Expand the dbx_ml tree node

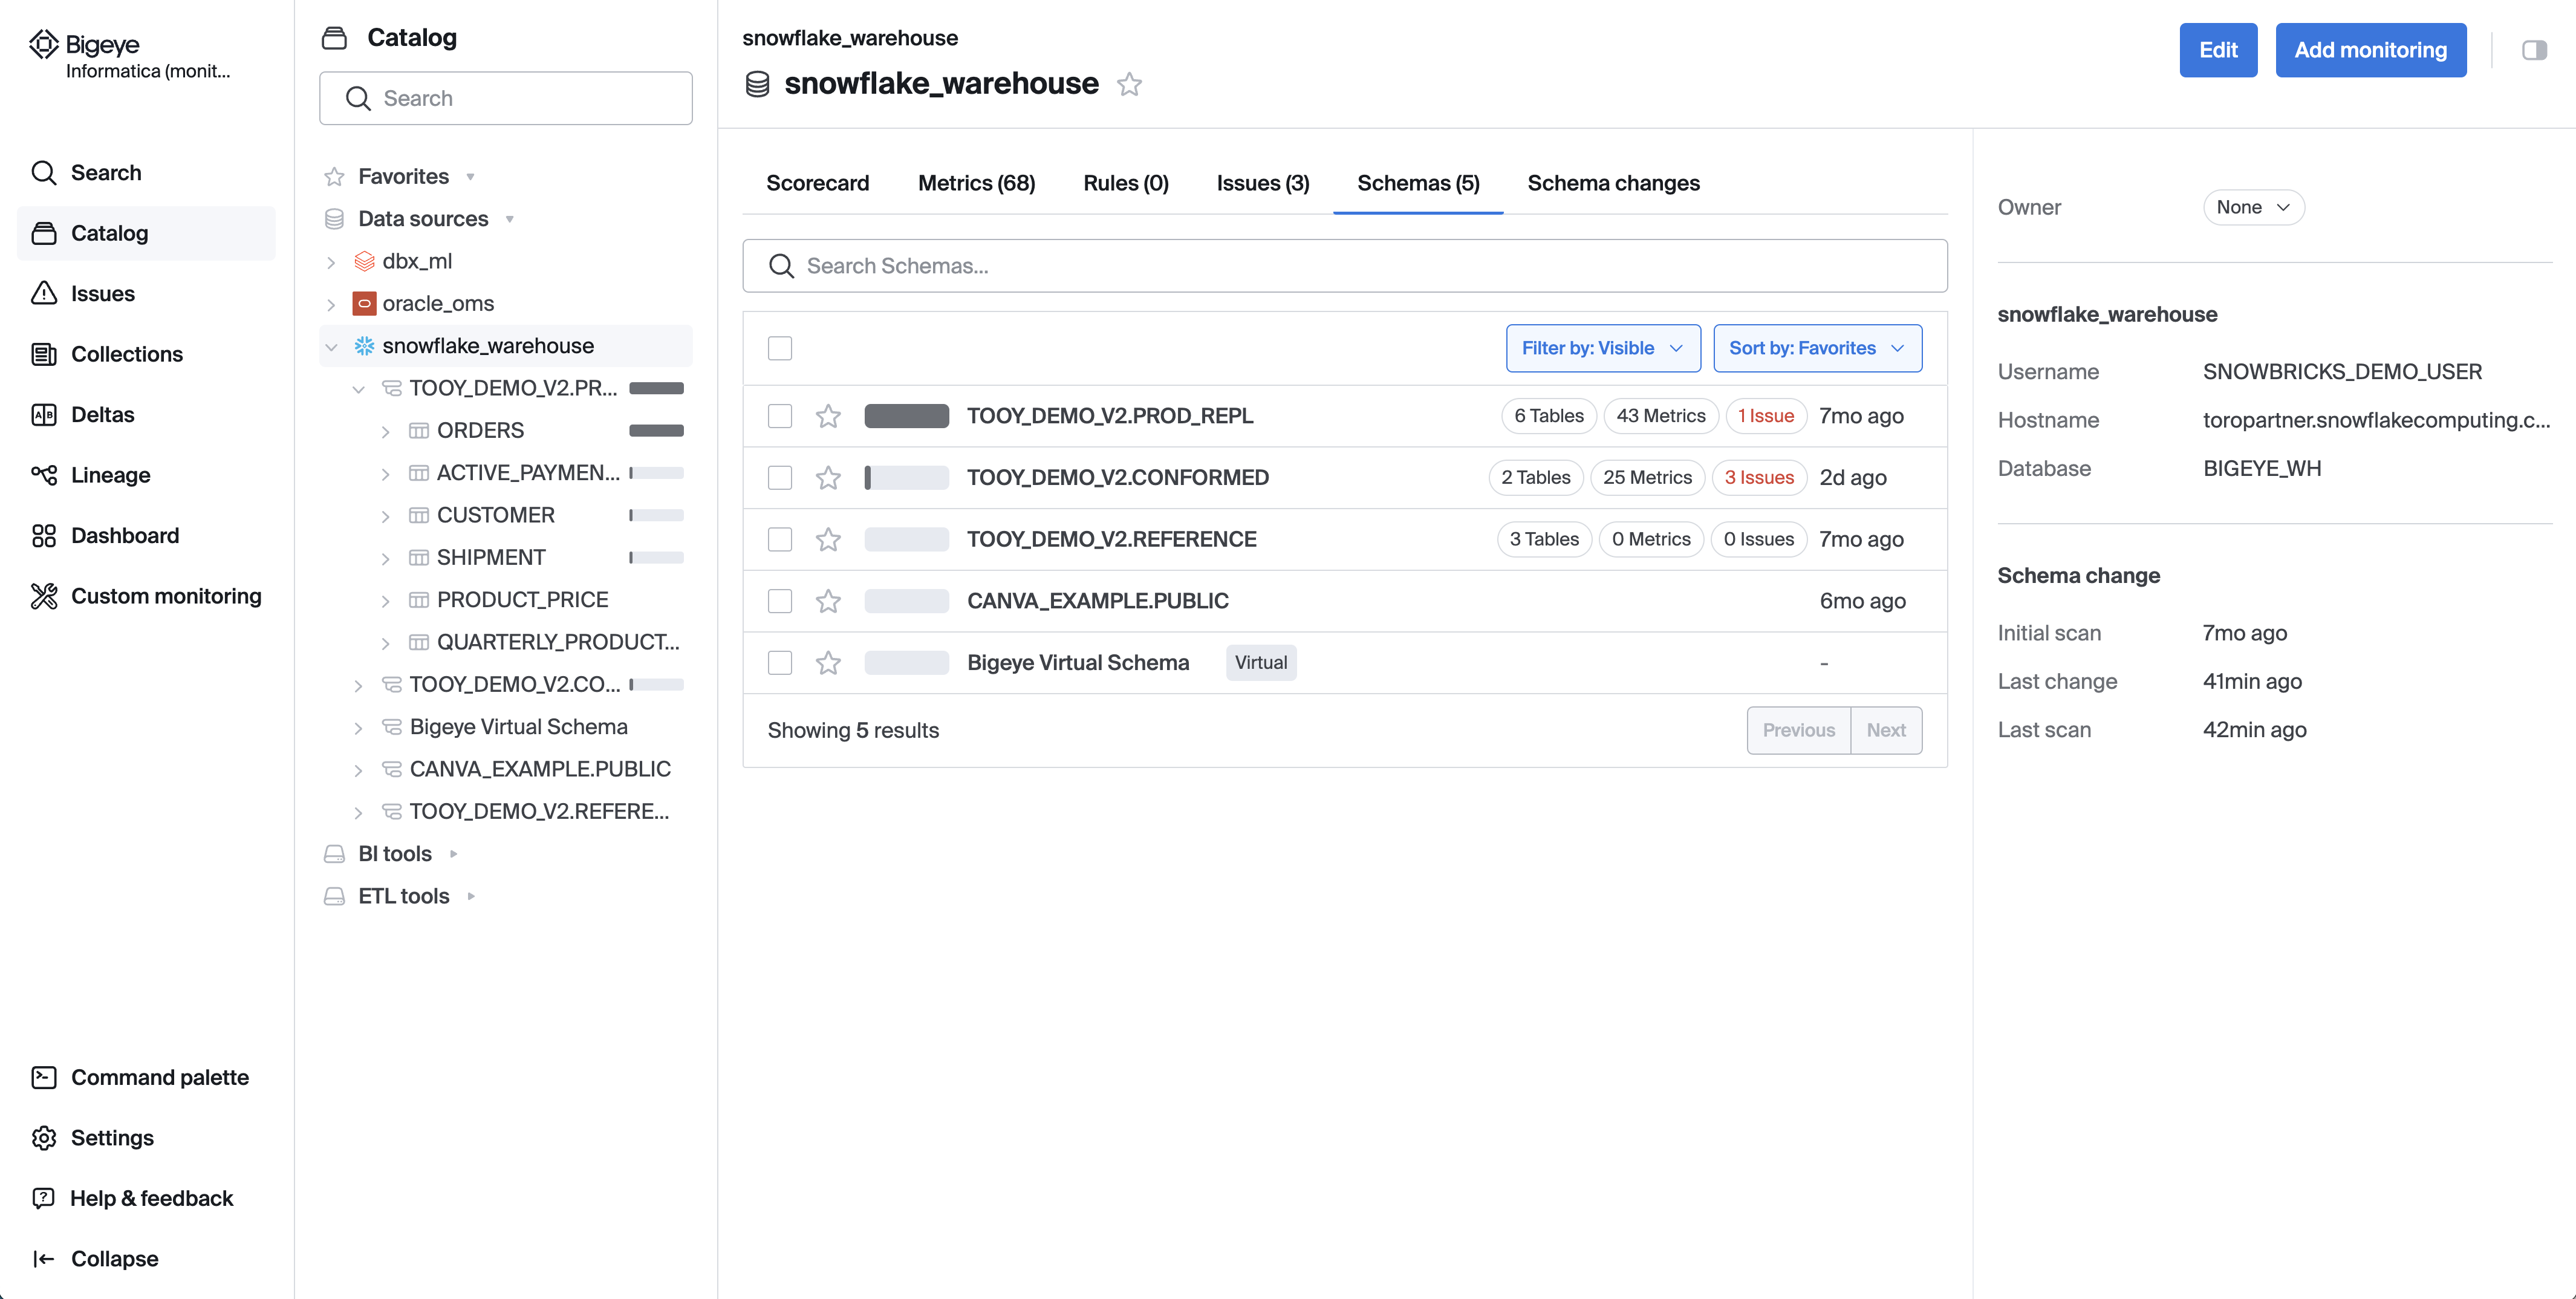pyautogui.click(x=331, y=262)
